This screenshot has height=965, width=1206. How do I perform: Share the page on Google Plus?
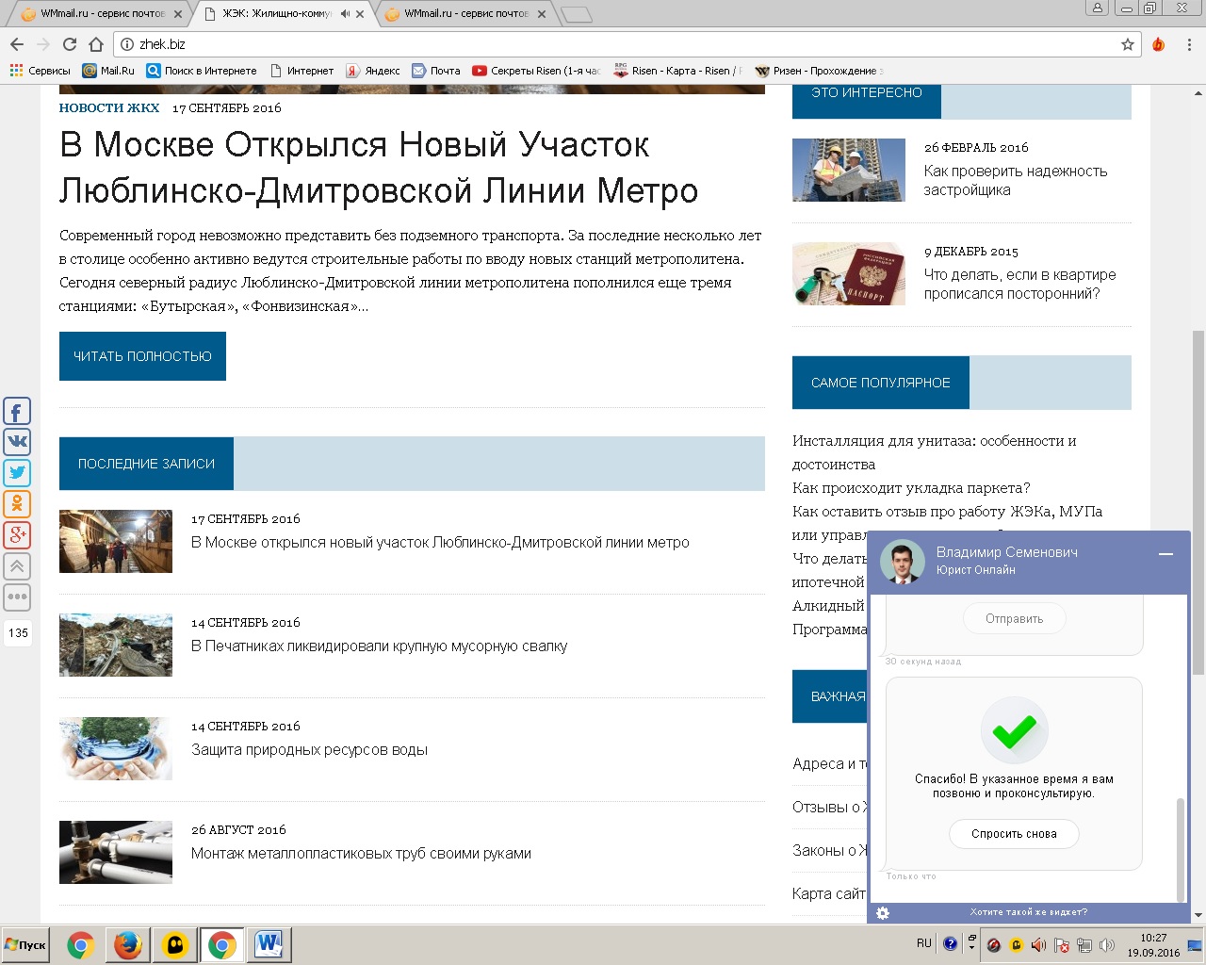pyautogui.click(x=17, y=535)
